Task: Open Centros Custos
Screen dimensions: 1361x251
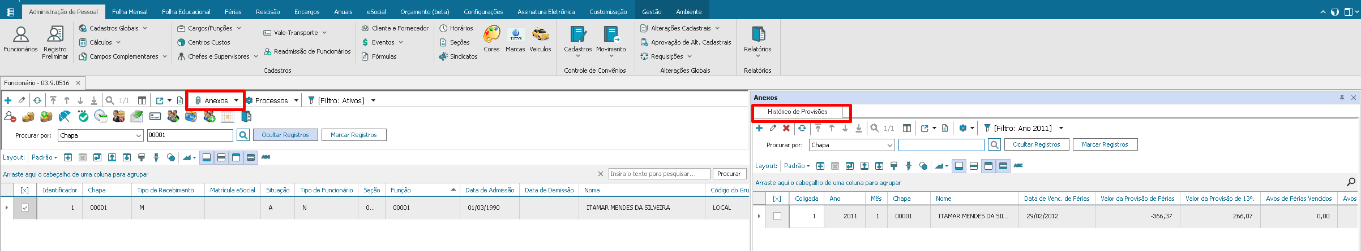Action: (x=204, y=42)
